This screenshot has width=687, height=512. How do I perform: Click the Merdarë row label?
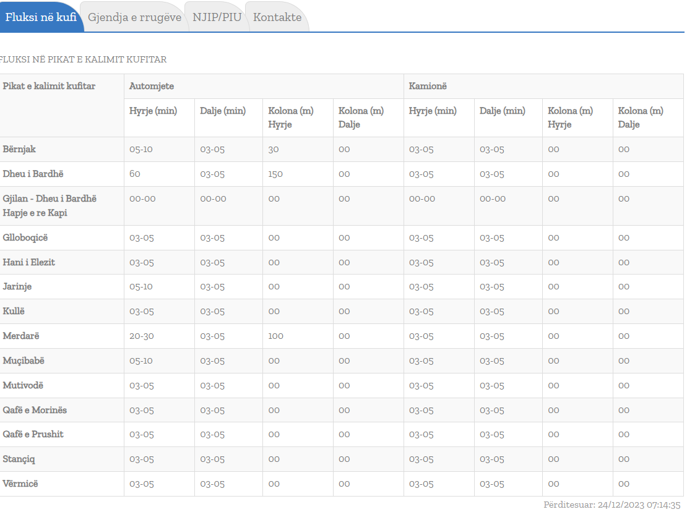21,336
